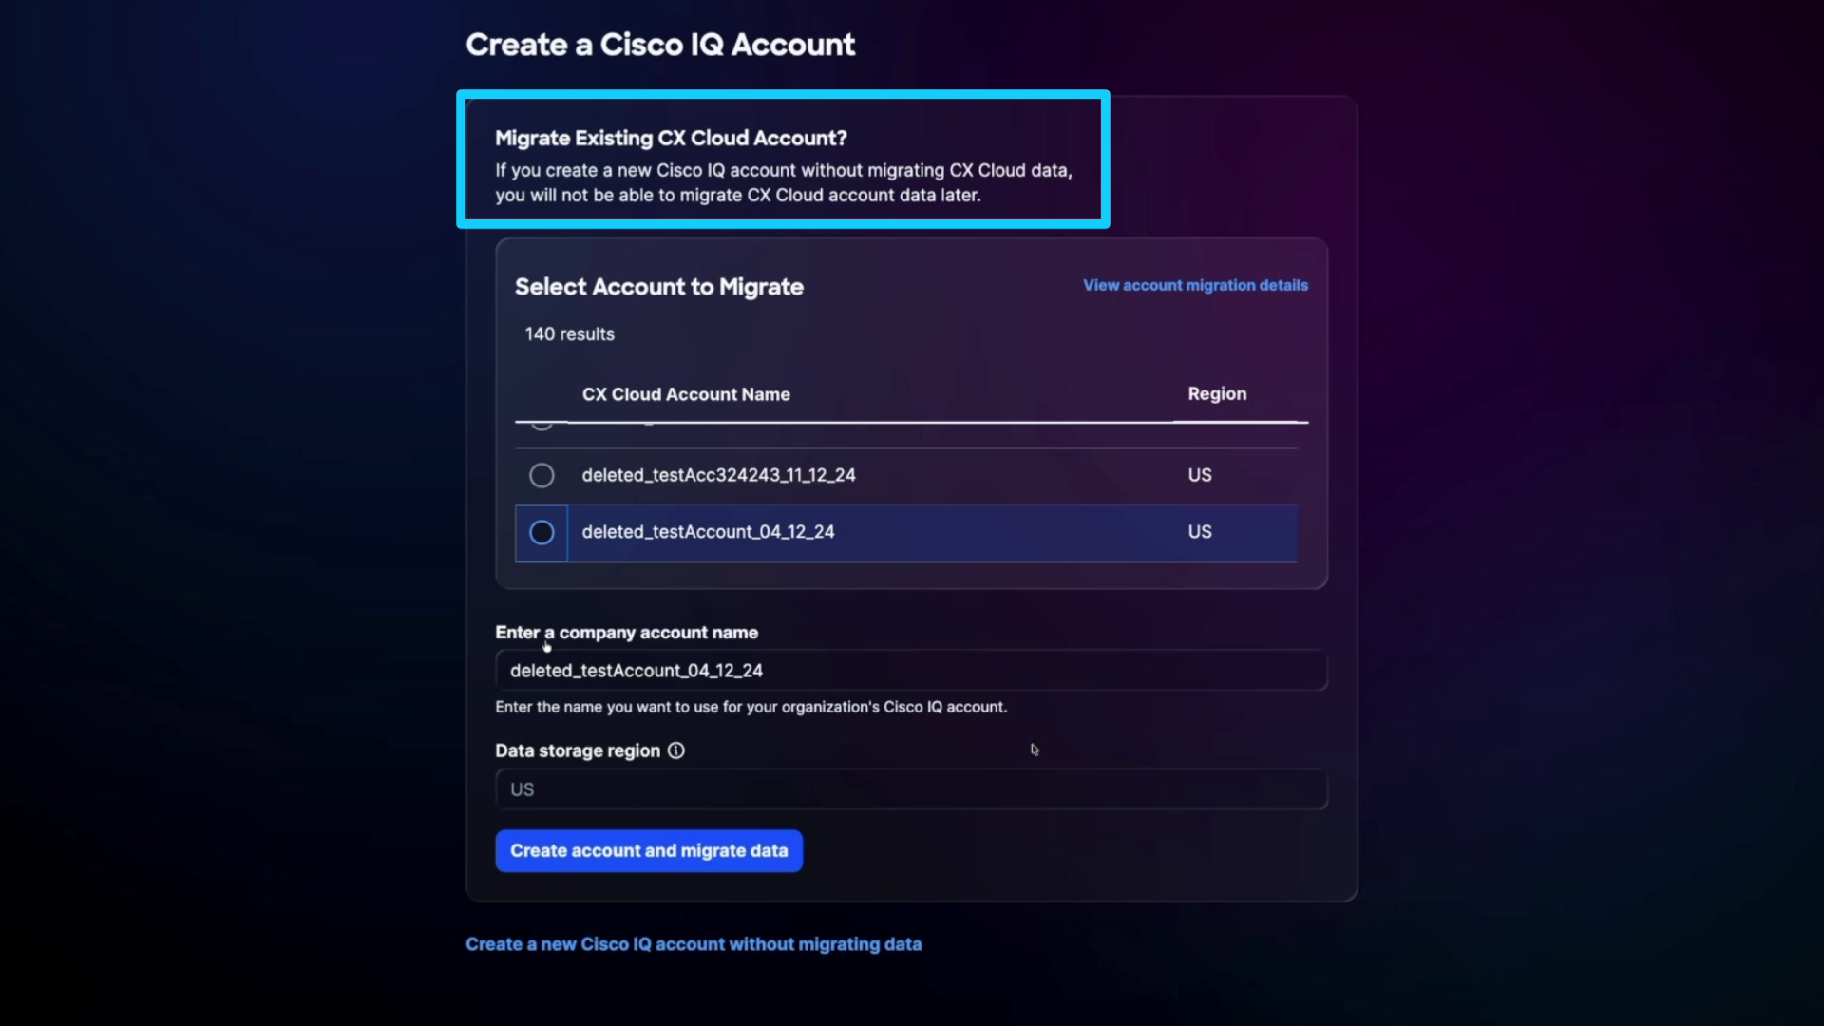
Task: Click the Select Account to Migrate heading
Action: click(659, 287)
